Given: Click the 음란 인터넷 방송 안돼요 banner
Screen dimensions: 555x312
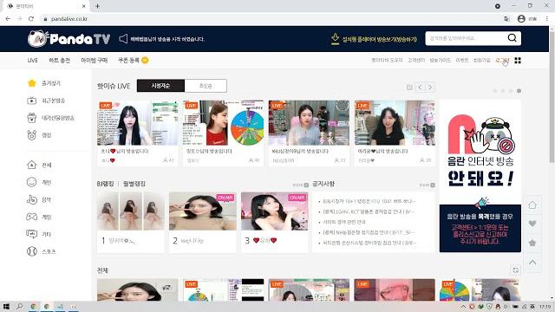Looking at the screenshot, I should pos(480,176).
